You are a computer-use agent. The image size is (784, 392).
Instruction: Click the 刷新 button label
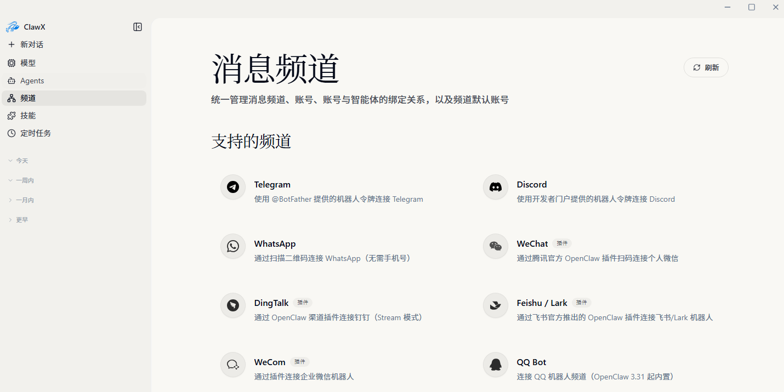click(712, 67)
